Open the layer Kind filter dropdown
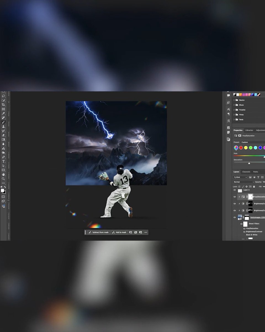The height and width of the screenshot is (332, 265). 240,177
